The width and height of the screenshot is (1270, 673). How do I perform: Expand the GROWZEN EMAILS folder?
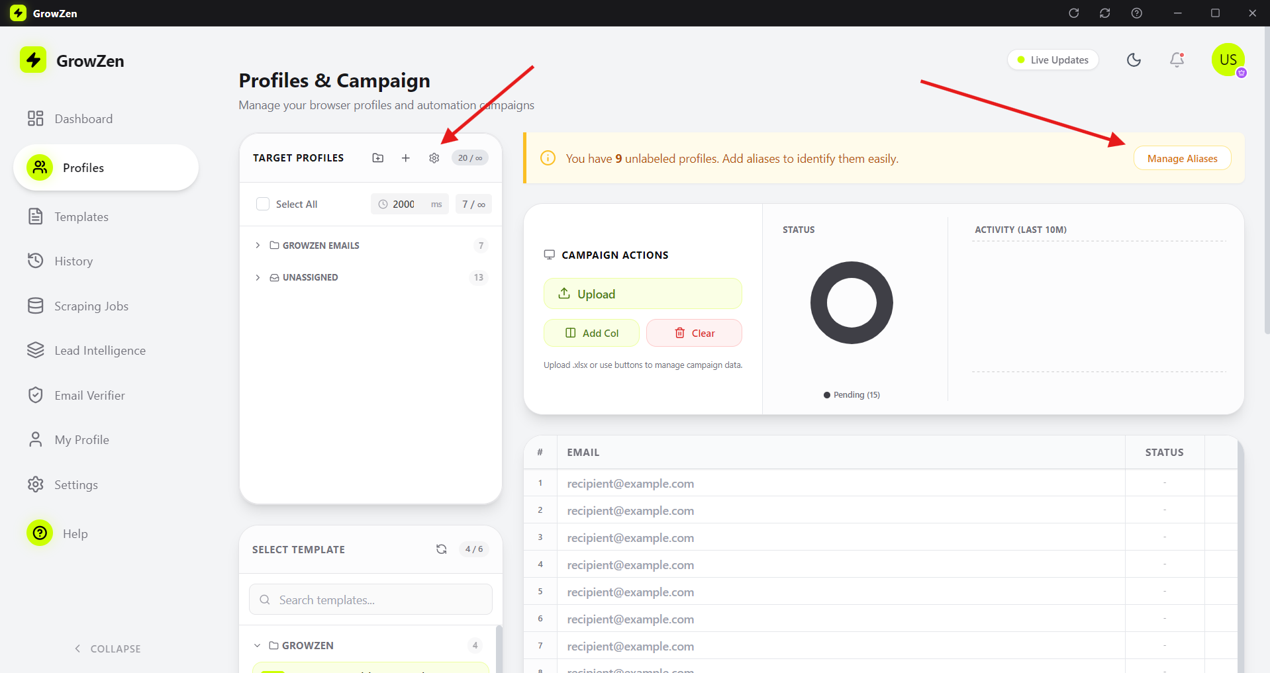(258, 246)
